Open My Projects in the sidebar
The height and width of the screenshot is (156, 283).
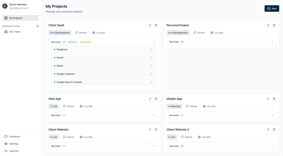pyautogui.click(x=20, y=18)
